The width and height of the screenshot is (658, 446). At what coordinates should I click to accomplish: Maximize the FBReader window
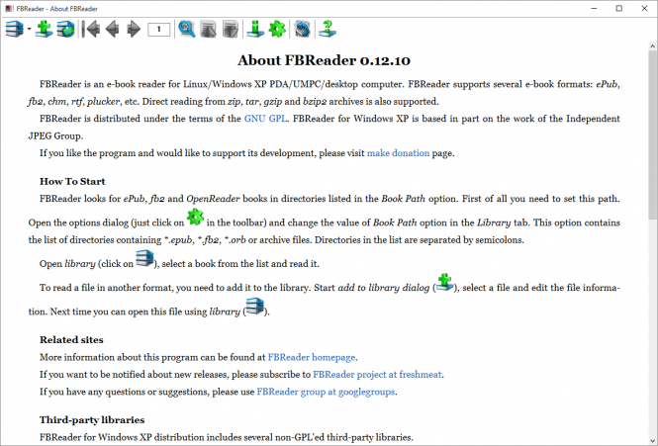619,8
